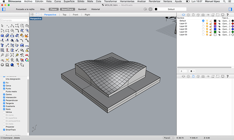
Task: Uncheck the Fin object snap
Action: [4, 83]
